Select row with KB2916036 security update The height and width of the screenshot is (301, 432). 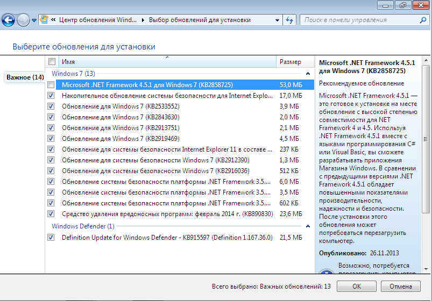pyautogui.click(x=185, y=171)
